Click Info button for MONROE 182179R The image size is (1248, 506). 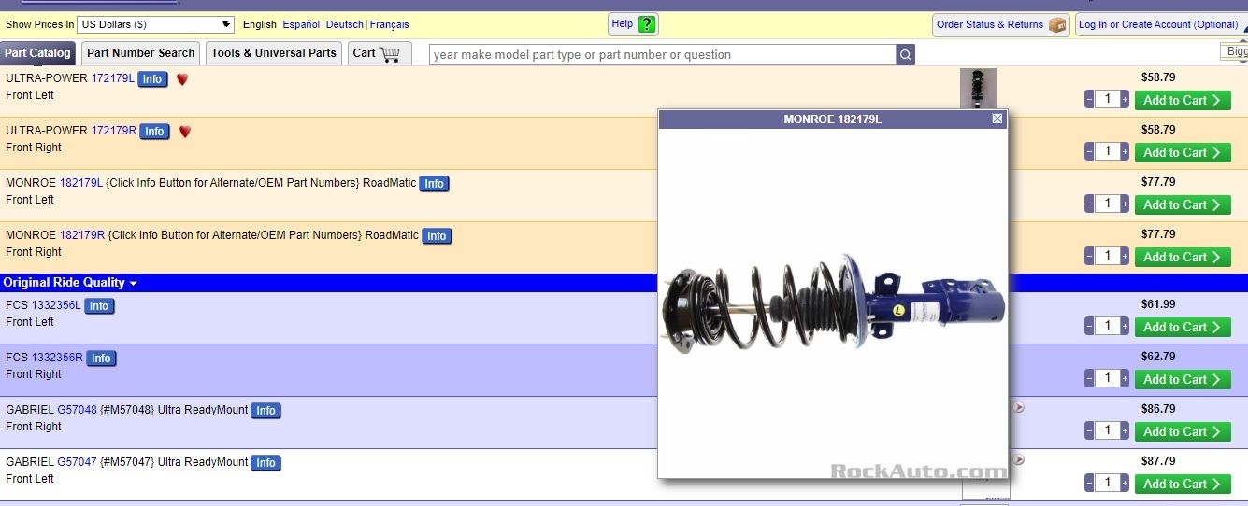(437, 236)
